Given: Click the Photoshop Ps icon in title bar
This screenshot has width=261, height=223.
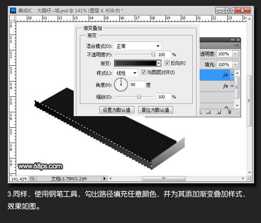Looking at the screenshot, I should 13,10.
